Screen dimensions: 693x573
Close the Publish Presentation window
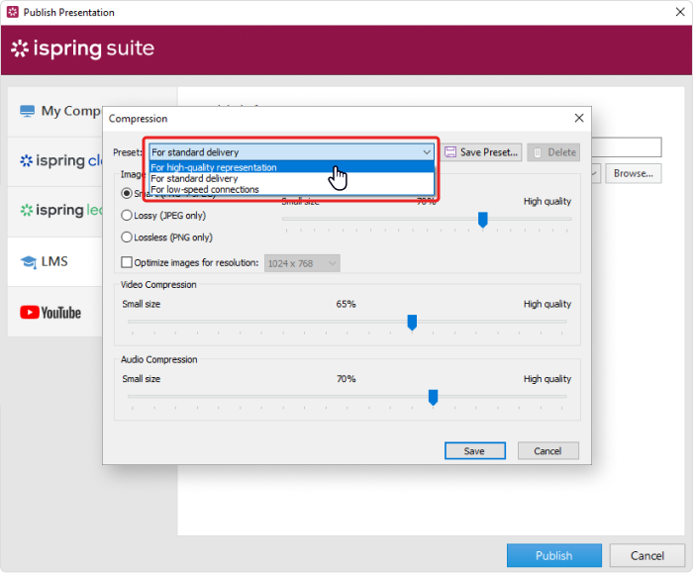point(680,12)
